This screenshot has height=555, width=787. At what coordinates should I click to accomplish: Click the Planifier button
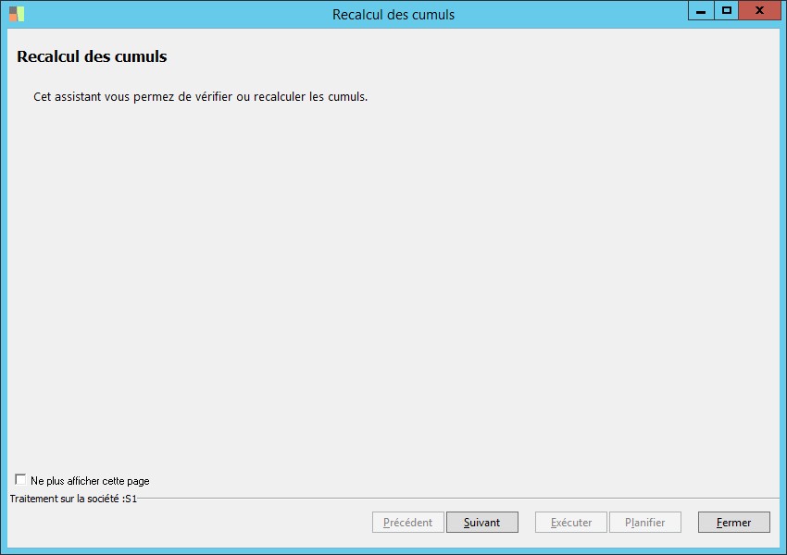click(x=645, y=523)
